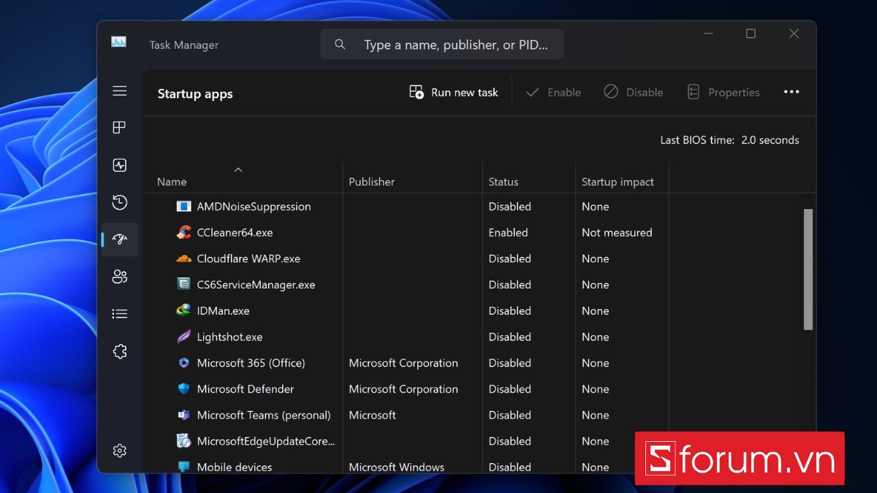
Task: Click the Disable button
Action: click(633, 92)
